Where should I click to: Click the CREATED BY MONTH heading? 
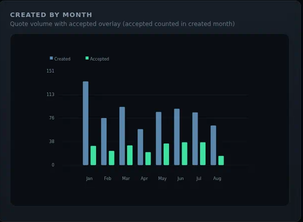51,15
